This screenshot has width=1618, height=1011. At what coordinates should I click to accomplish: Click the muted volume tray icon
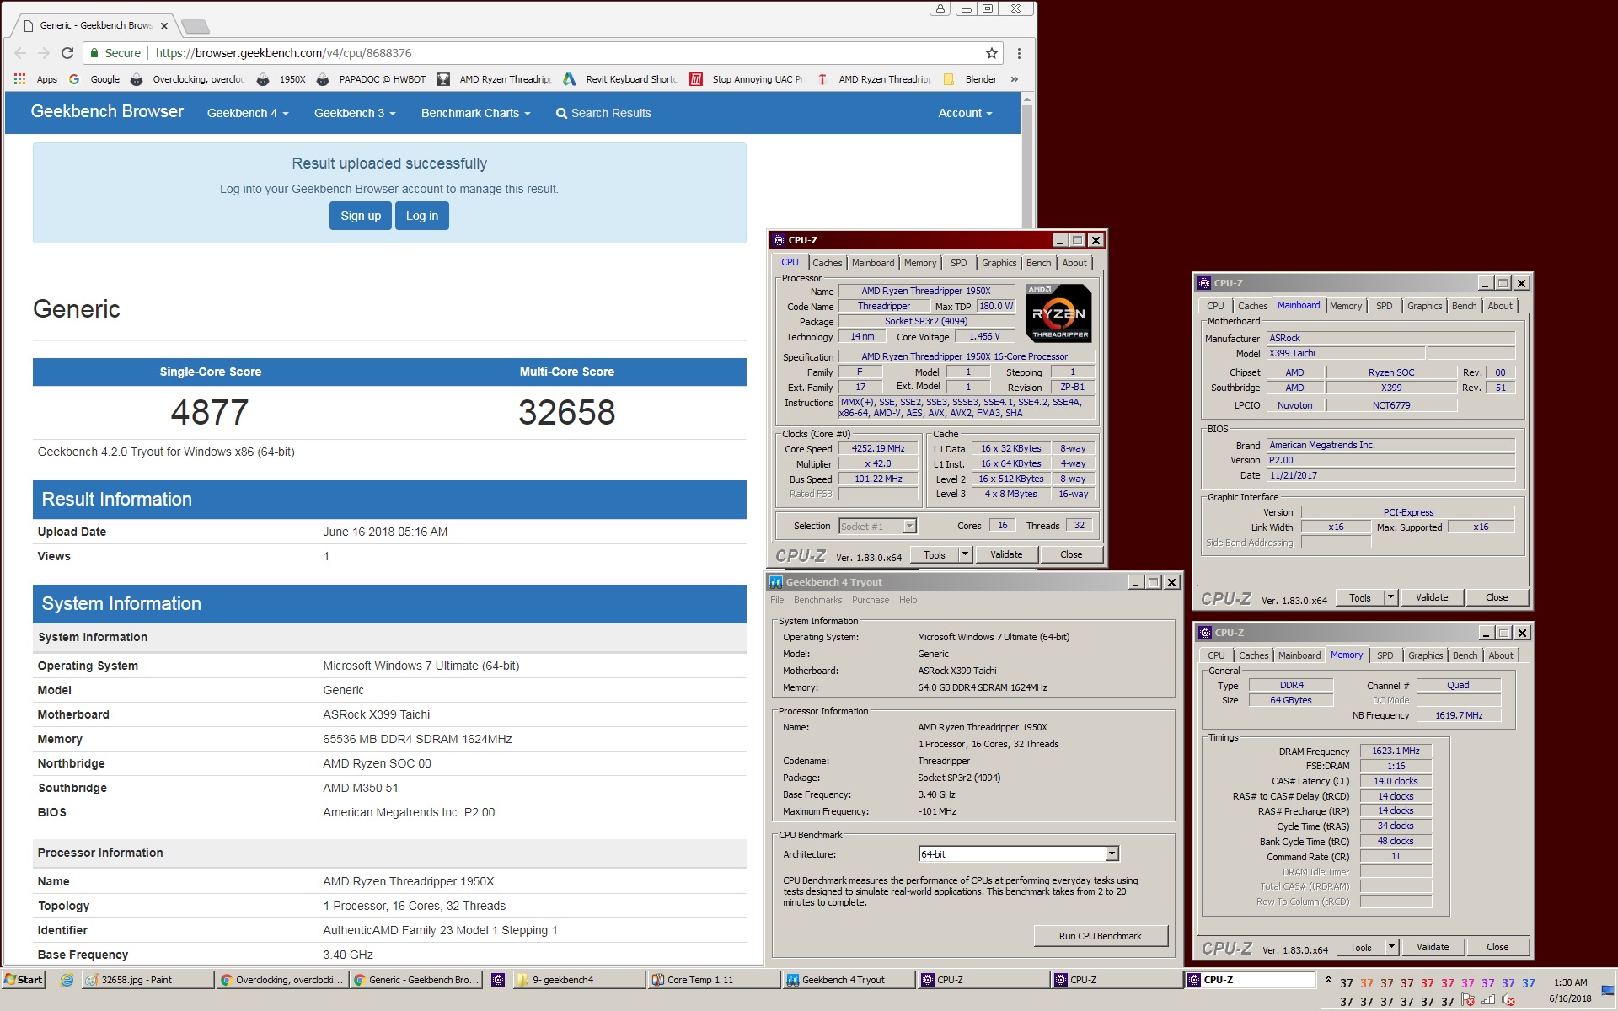tap(1508, 1000)
